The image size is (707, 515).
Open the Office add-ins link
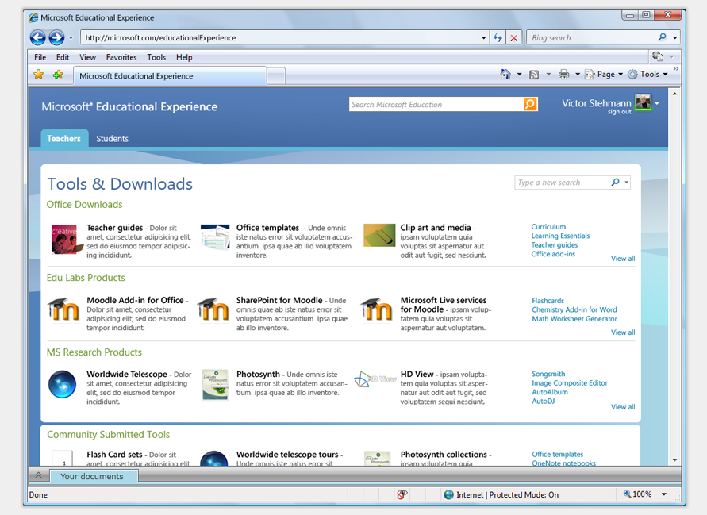[x=553, y=254]
